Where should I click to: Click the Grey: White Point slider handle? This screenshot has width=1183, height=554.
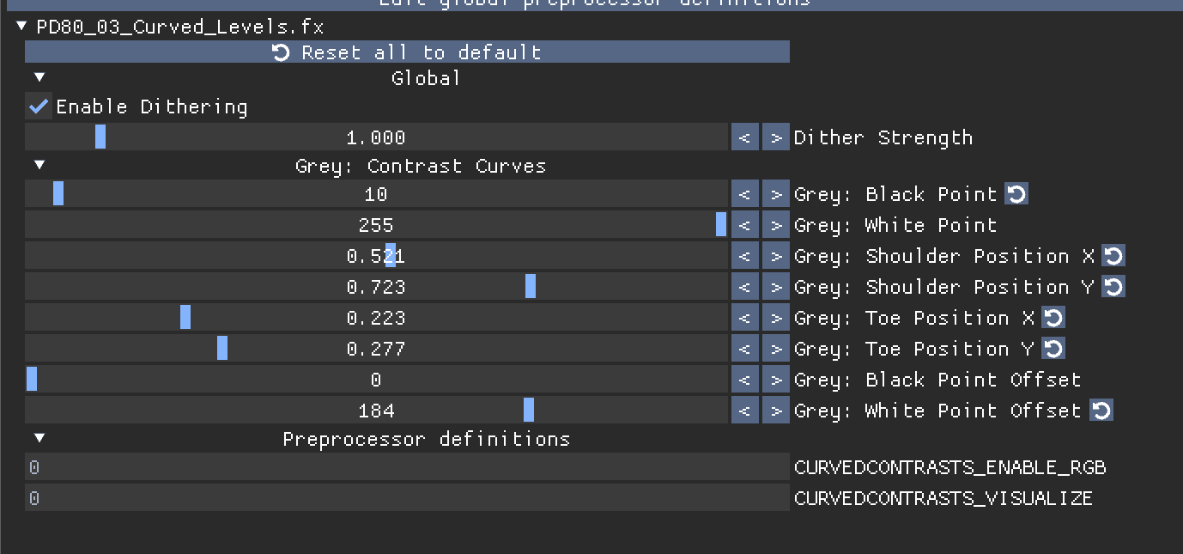point(721,225)
